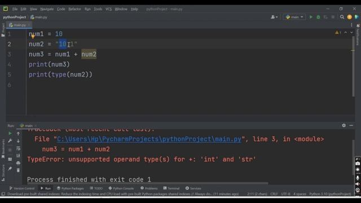Click pythonProject breadcrumb
361x203 pixels.
pos(15,17)
